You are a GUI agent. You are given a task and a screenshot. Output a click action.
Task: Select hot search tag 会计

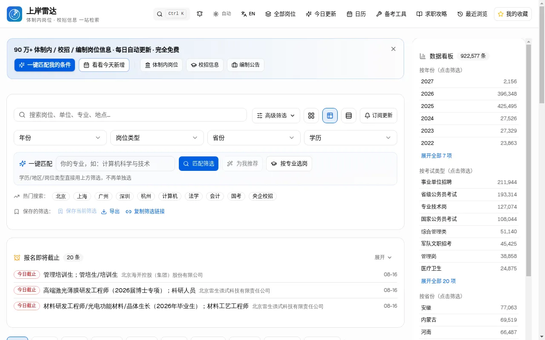click(215, 196)
